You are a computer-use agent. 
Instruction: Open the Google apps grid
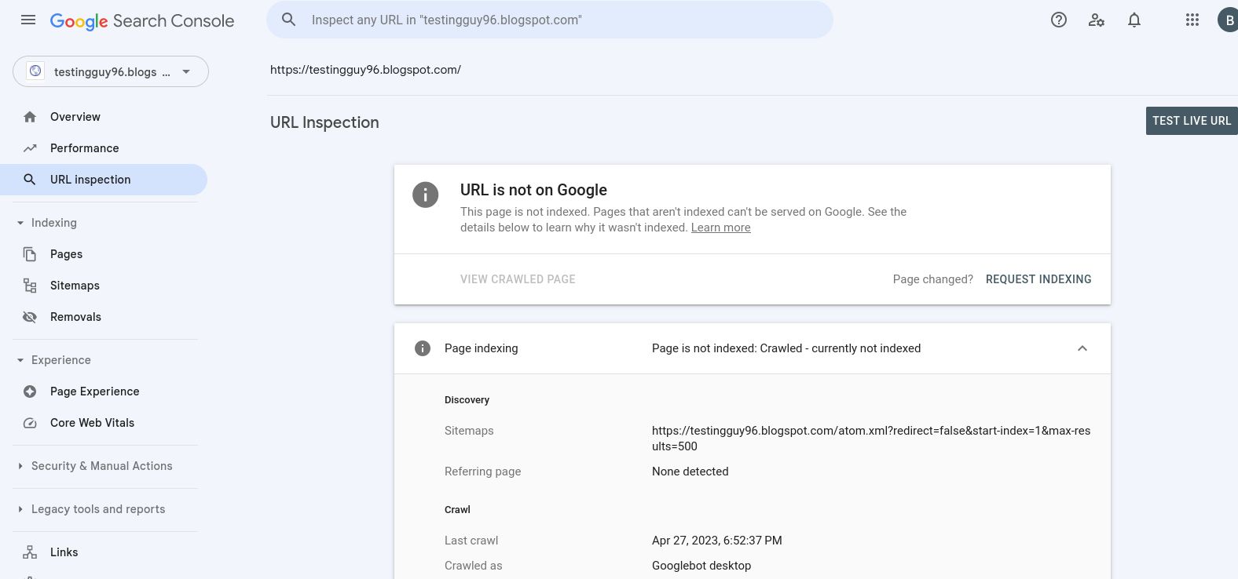1192,20
